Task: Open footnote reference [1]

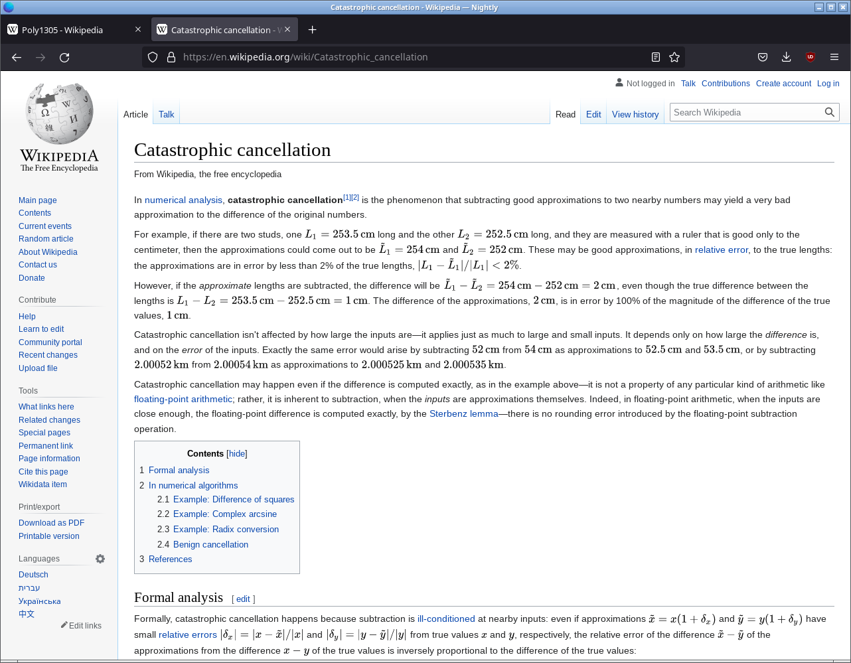Action: tap(347, 197)
